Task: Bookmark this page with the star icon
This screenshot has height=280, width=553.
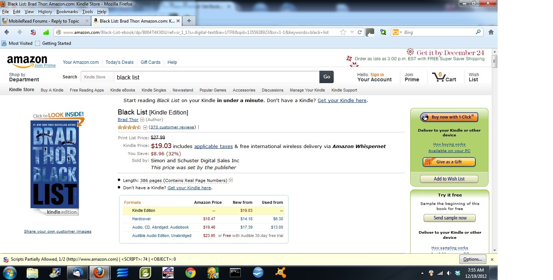Action: coord(343,32)
